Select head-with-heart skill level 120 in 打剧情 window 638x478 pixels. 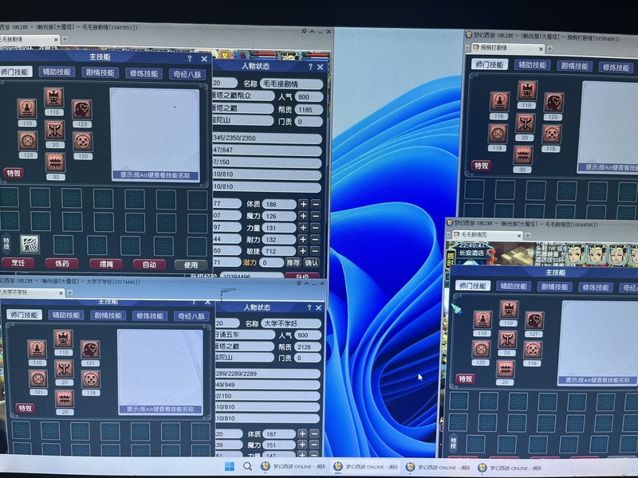[x=553, y=103]
